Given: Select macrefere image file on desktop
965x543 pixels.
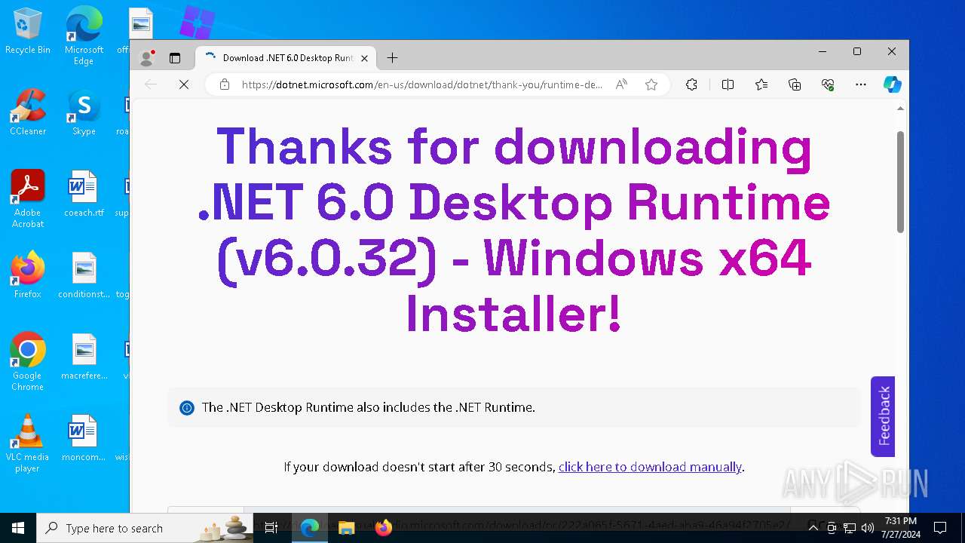Looking at the screenshot, I should (x=84, y=357).
